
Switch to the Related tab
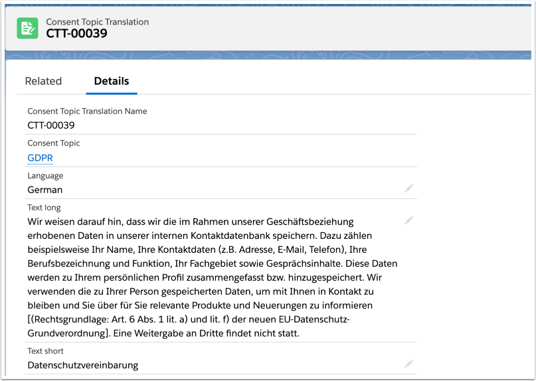click(x=43, y=81)
